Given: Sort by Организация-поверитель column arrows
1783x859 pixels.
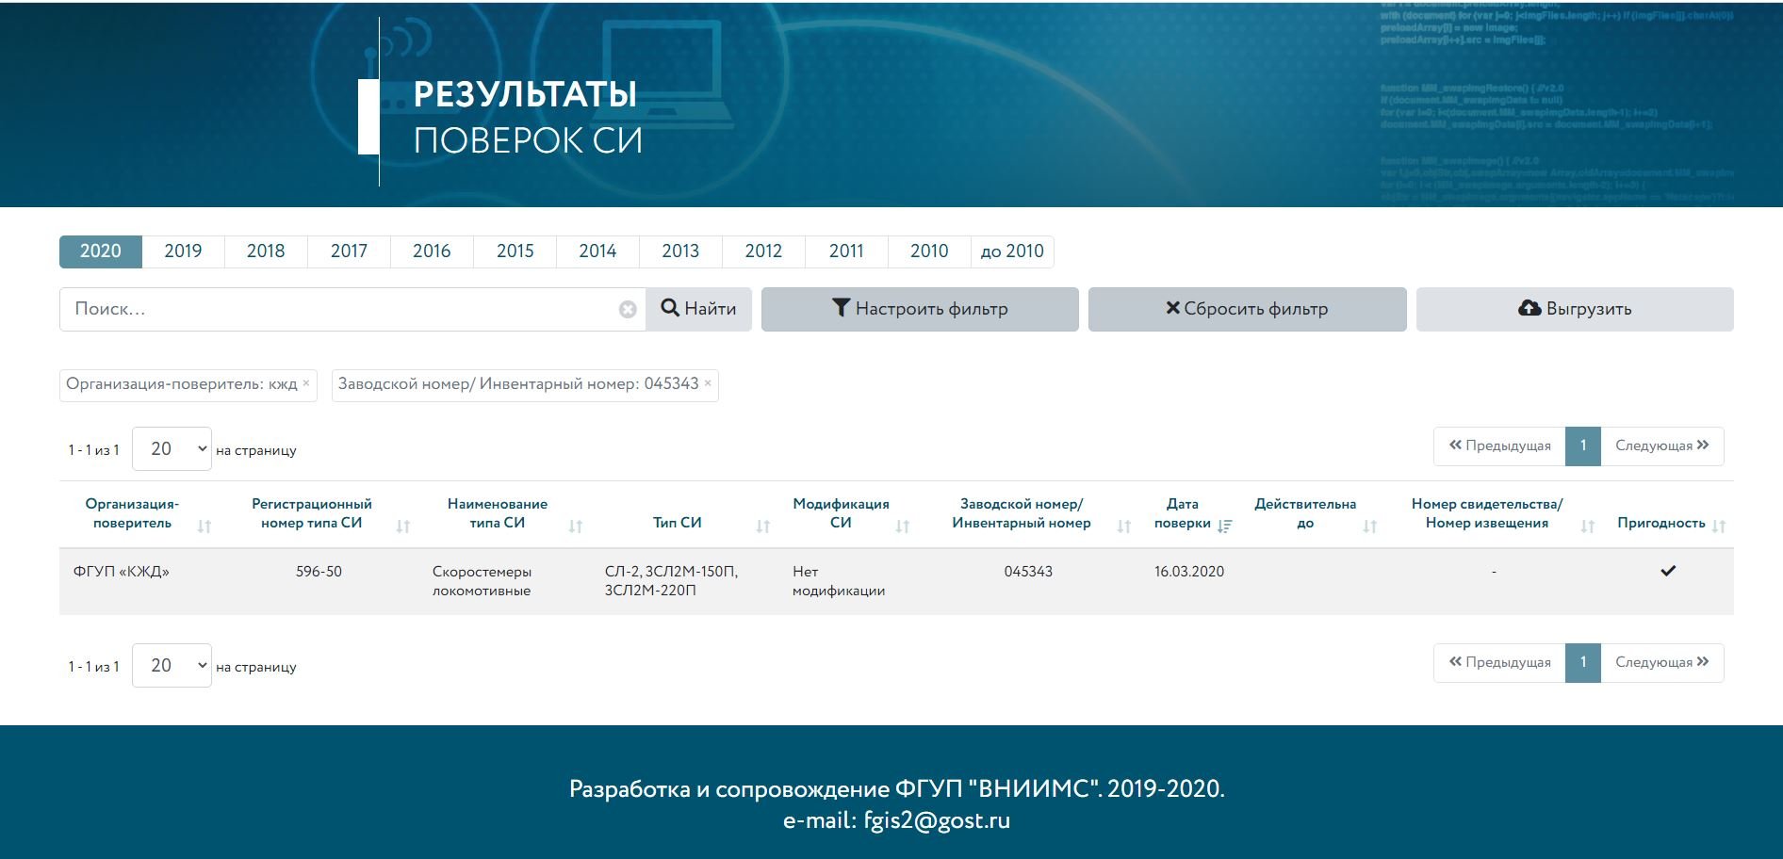Looking at the screenshot, I should click(x=204, y=527).
